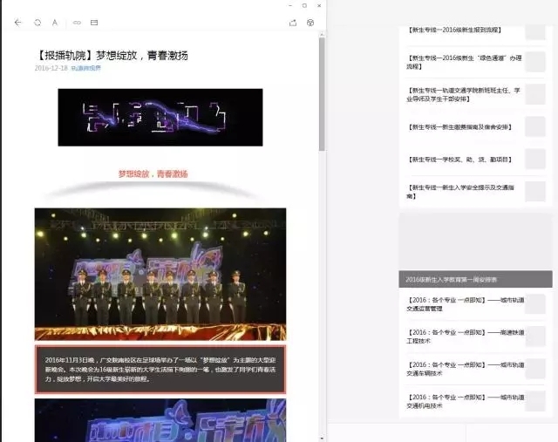Click the back arrow in article toolbar
Viewport: 558px width, 442px height.
point(17,23)
